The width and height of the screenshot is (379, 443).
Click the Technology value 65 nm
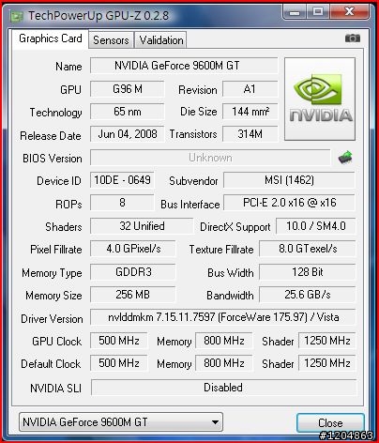(128, 112)
